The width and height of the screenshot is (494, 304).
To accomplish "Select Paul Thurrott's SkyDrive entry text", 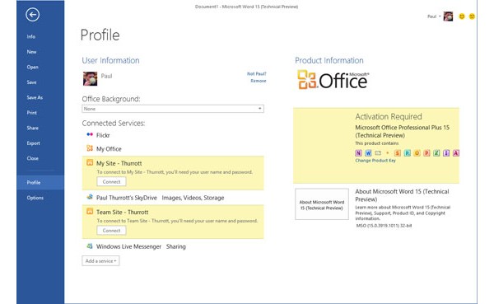I will (x=127, y=198).
